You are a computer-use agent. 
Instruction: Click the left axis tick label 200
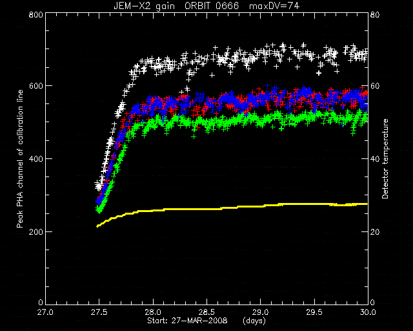pos(36,231)
